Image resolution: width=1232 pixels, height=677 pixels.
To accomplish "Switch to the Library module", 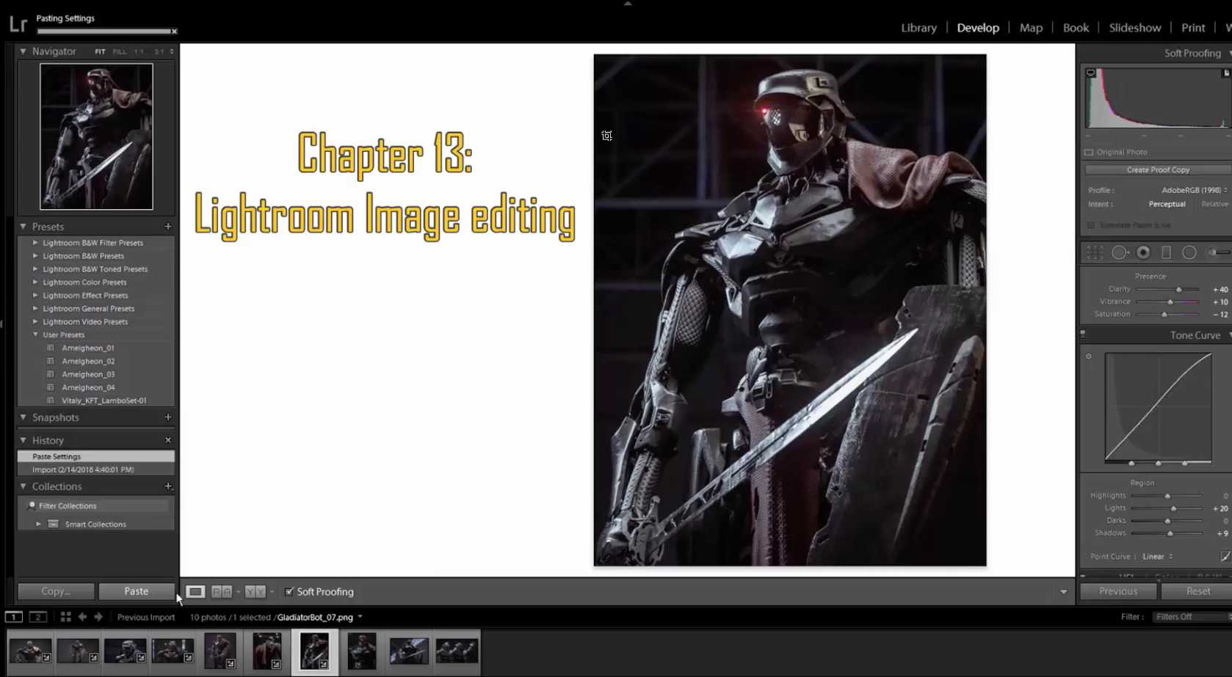I will (918, 28).
